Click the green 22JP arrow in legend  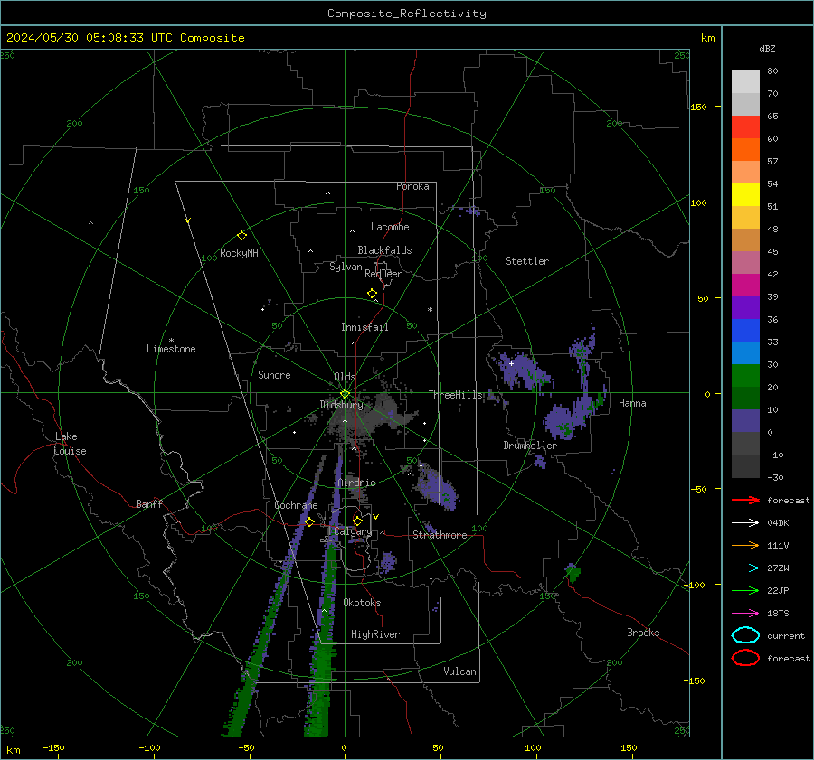pos(745,590)
